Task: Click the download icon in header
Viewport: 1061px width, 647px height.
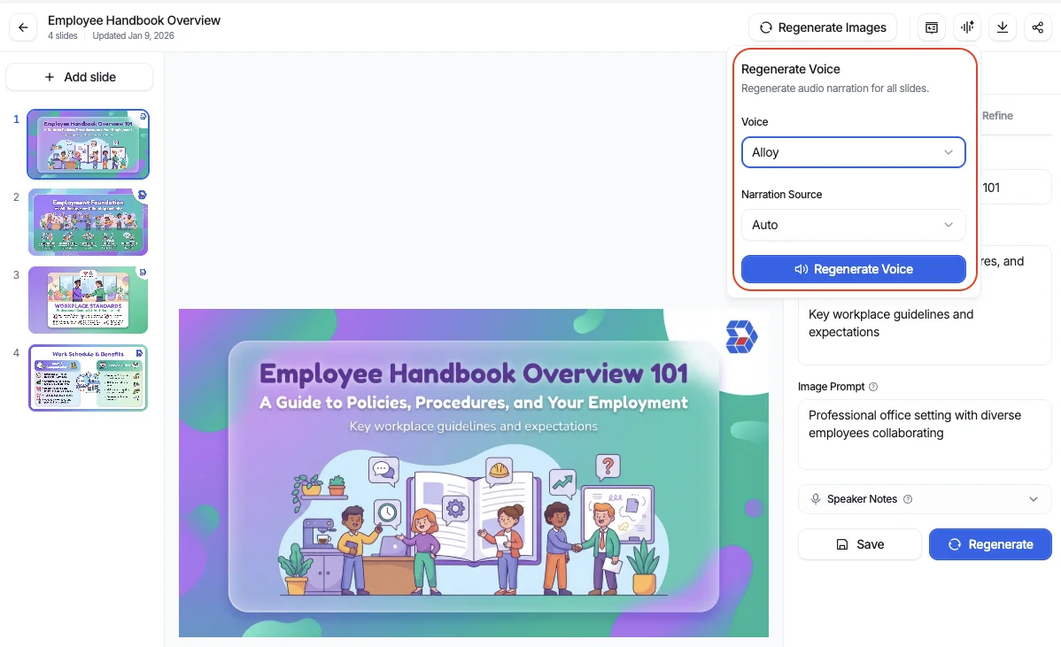Action: point(1003,27)
